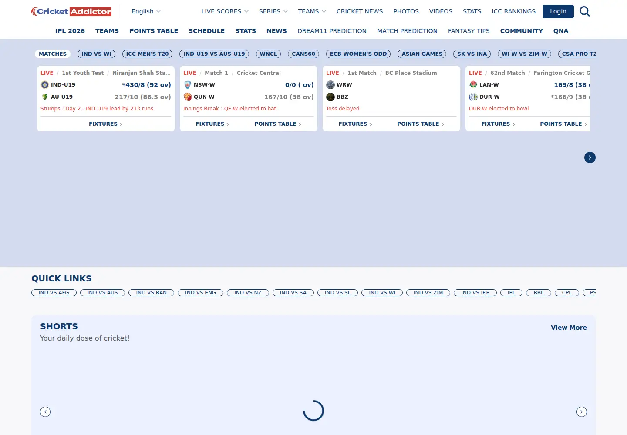627x435 pixels.
Task: Go to previous Shorts with left arrow
Action: tap(45, 412)
